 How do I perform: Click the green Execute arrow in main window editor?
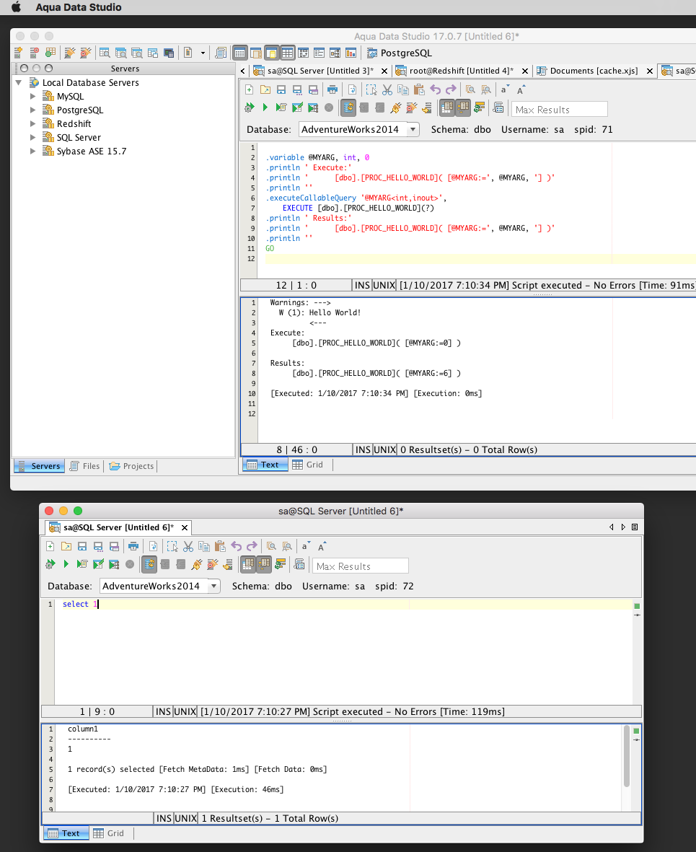265,107
